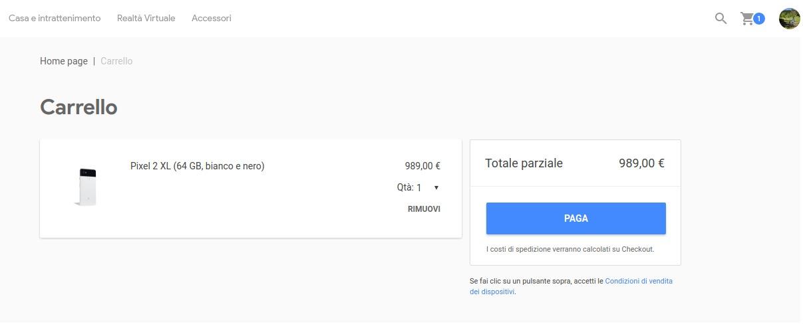Open the Realtà Virtuale menu
This screenshot has height=336, width=803.
pyautogui.click(x=146, y=18)
